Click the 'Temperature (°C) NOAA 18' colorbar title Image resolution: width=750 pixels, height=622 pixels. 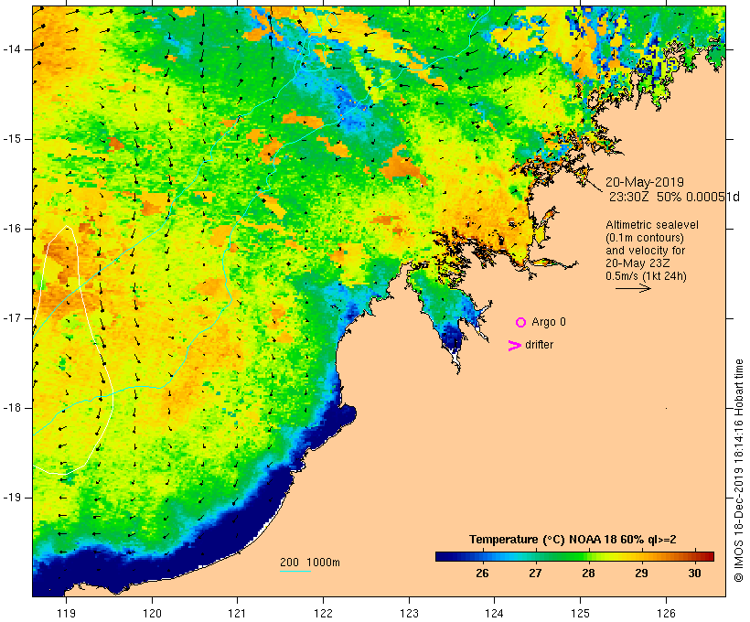click(x=573, y=540)
